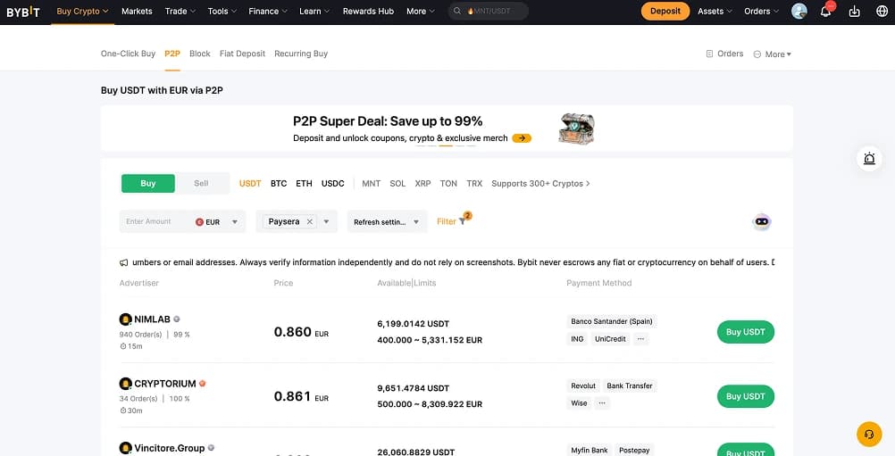Select SOL coin

397,184
